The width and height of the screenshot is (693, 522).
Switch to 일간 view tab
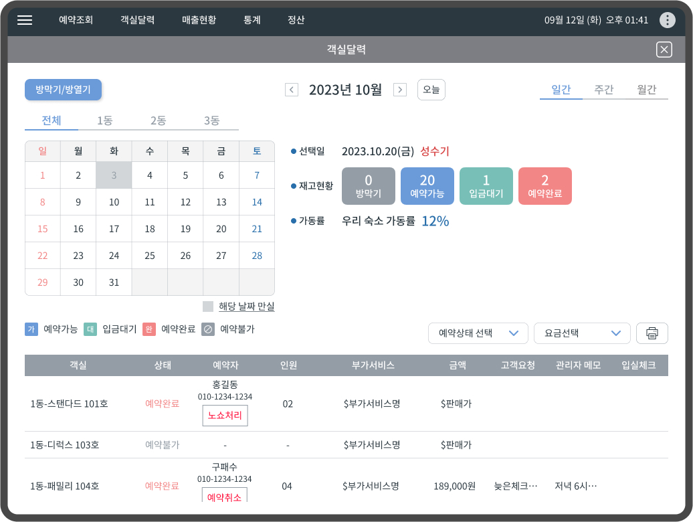pos(561,90)
